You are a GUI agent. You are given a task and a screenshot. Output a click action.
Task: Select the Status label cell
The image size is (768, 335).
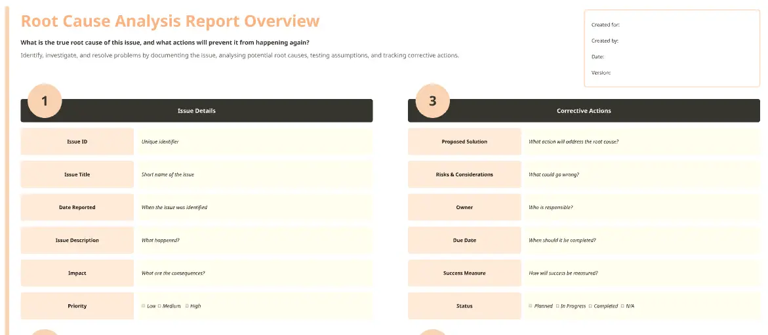(x=464, y=305)
